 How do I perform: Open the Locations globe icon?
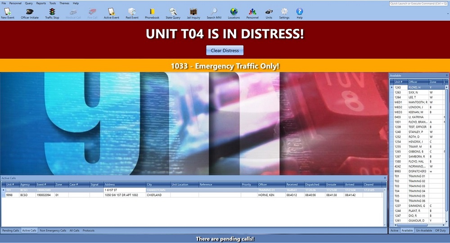(x=234, y=13)
